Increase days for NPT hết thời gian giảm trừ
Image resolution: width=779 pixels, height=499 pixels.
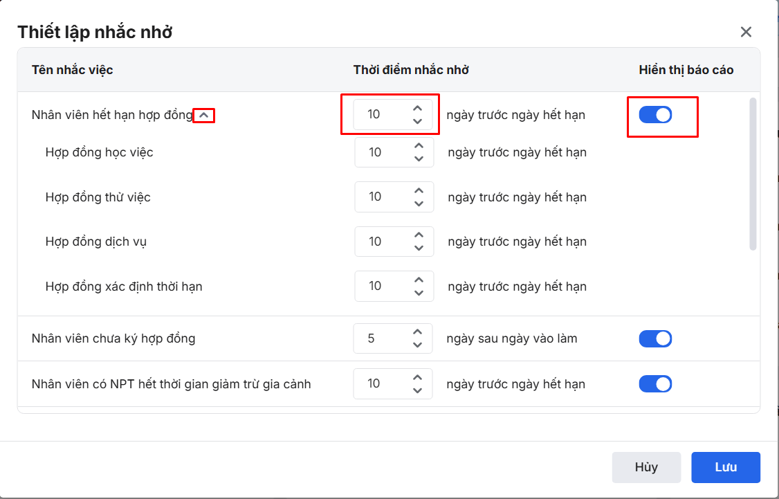[x=417, y=378]
